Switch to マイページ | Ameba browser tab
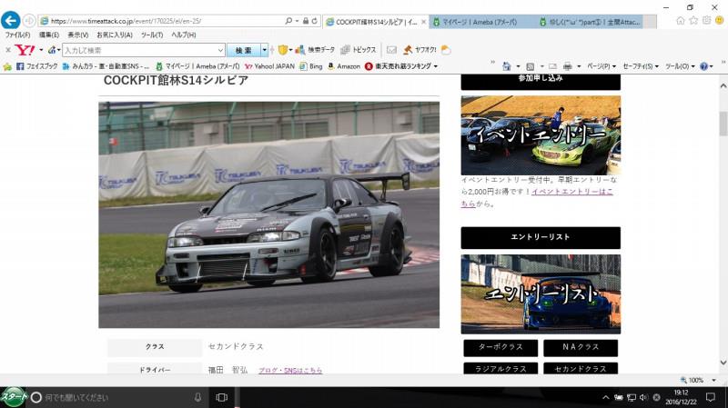 pos(479,22)
